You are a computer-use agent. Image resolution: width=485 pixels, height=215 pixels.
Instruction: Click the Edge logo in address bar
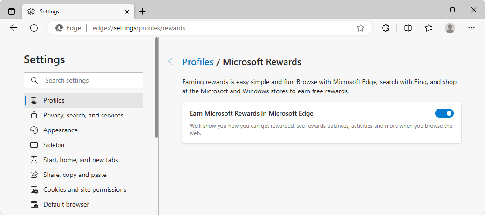click(x=59, y=28)
